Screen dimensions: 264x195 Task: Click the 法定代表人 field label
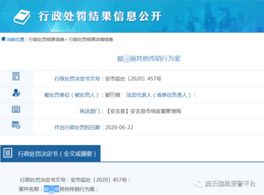[x=161, y=95]
